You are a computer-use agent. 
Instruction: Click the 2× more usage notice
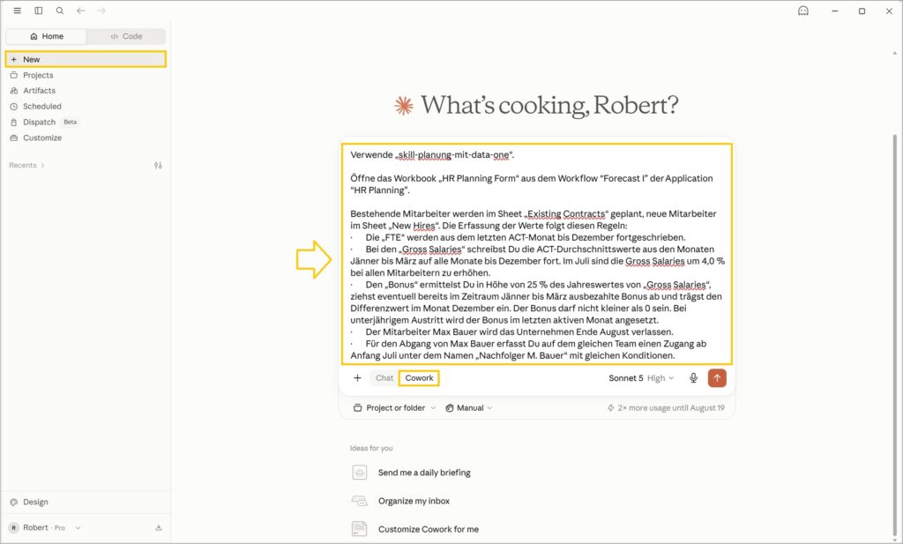[x=666, y=408]
